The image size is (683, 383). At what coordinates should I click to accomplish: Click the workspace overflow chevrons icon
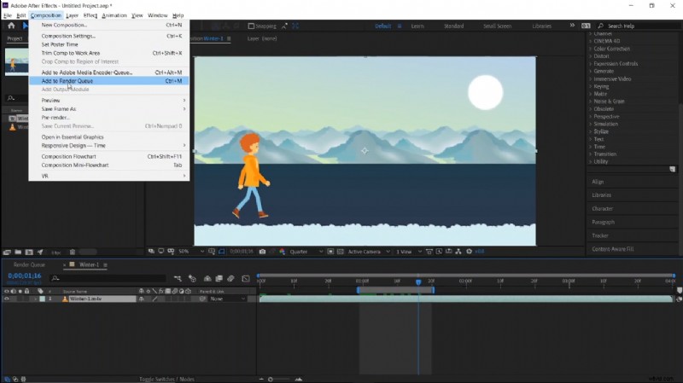click(x=572, y=26)
